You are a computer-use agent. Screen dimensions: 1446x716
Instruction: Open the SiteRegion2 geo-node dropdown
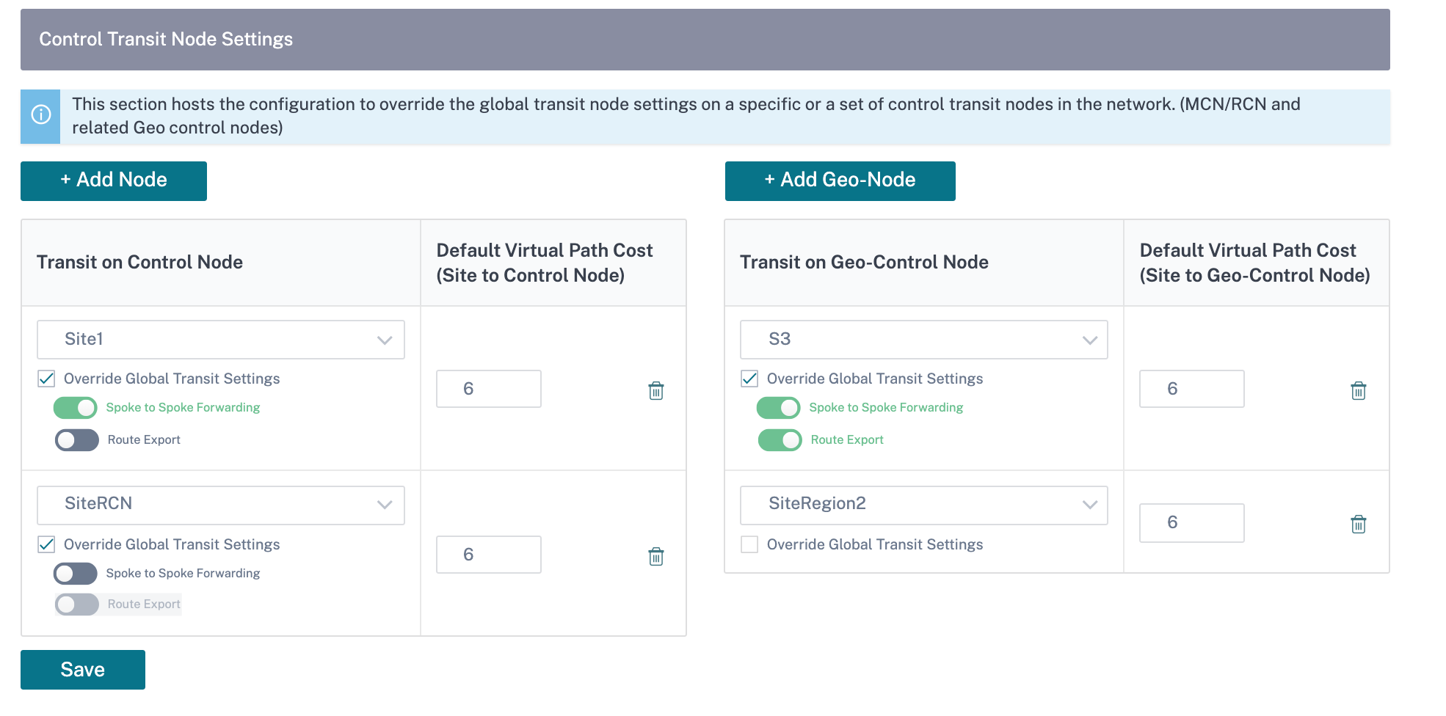click(924, 505)
